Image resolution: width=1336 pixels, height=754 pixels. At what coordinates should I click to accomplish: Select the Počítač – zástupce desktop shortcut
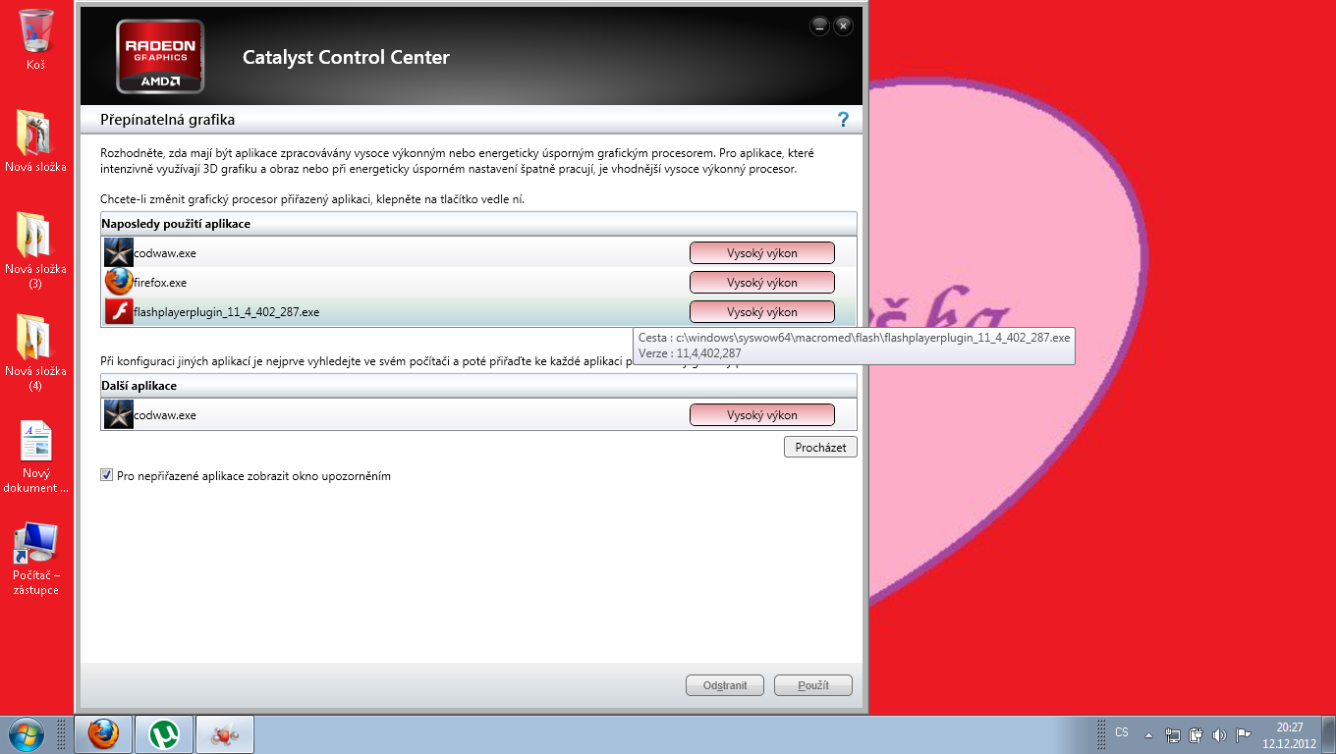(36, 559)
